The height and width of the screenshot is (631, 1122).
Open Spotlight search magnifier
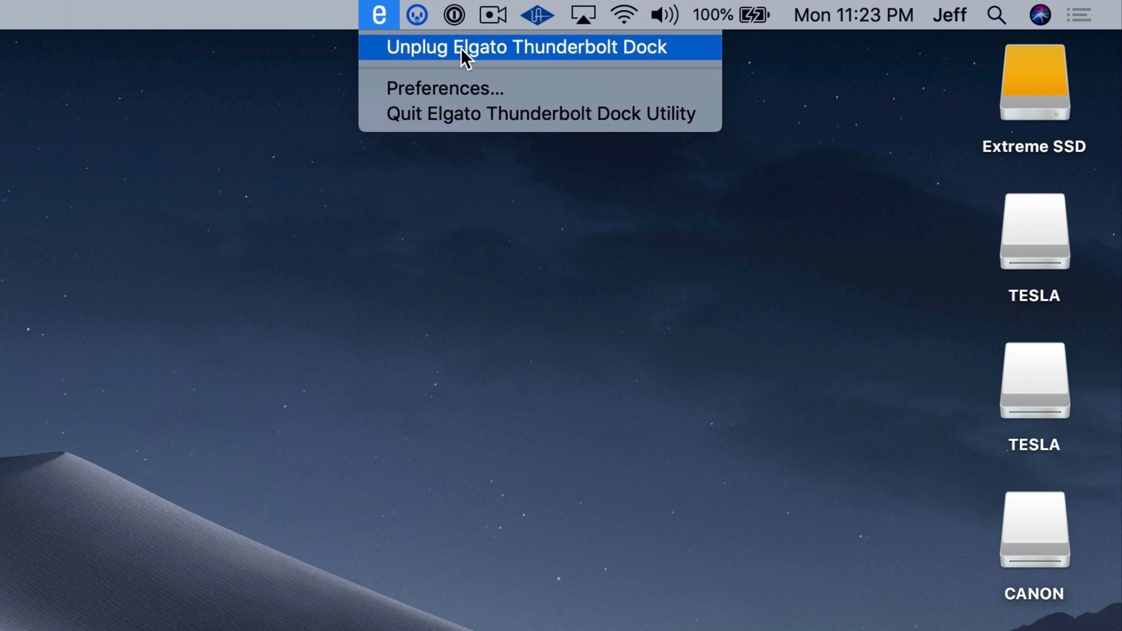(x=996, y=15)
